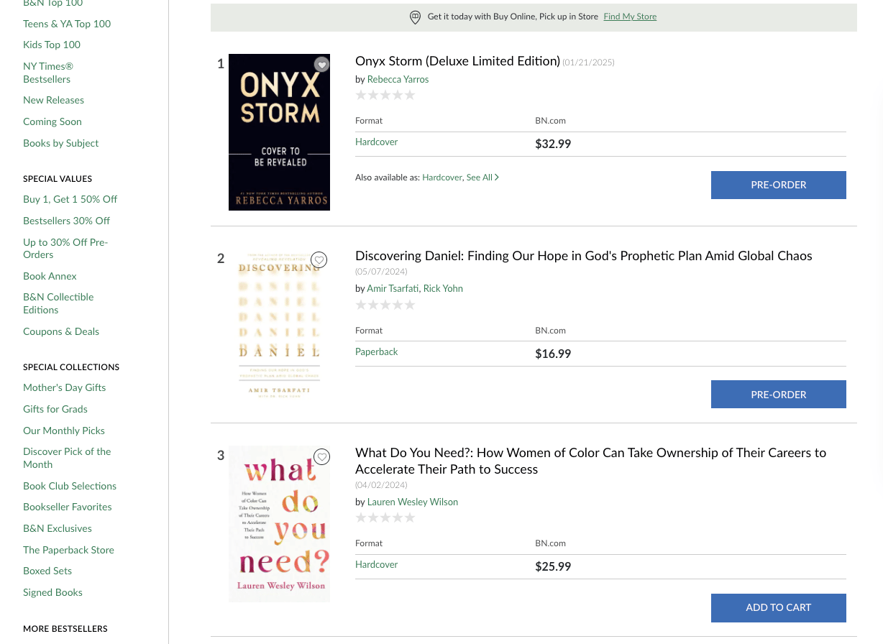Pre-order Onyx Storm Deluxe Limited Edition
This screenshot has width=883, height=644.
pos(778,185)
